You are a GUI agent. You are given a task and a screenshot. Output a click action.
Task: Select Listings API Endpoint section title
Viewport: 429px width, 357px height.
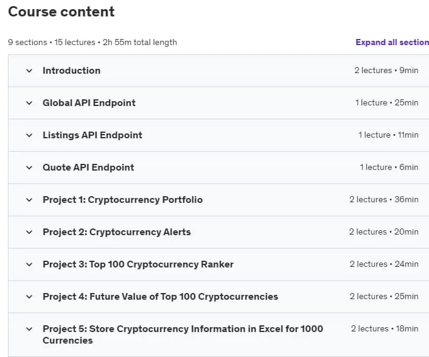click(x=92, y=135)
